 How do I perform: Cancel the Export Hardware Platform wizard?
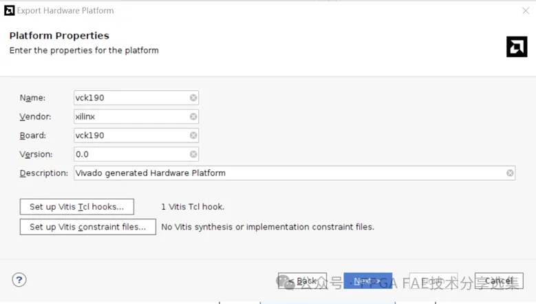[499, 281]
